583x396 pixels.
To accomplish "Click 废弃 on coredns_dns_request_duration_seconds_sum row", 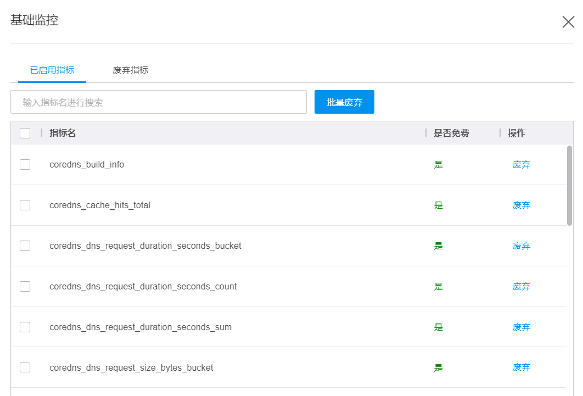I will click(x=521, y=327).
